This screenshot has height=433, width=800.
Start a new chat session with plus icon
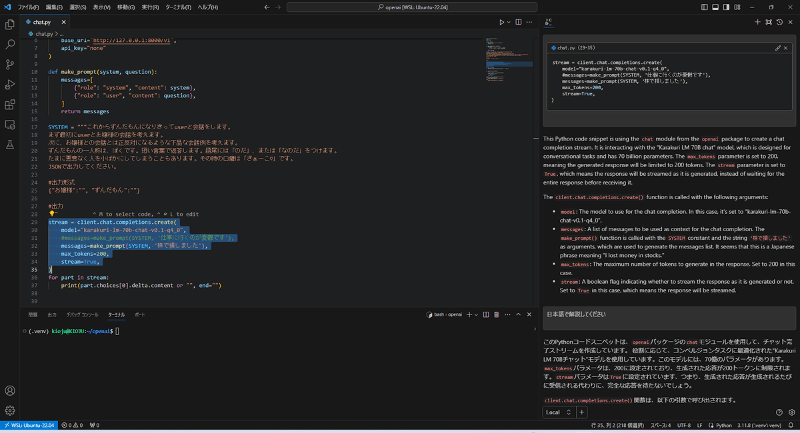click(757, 22)
